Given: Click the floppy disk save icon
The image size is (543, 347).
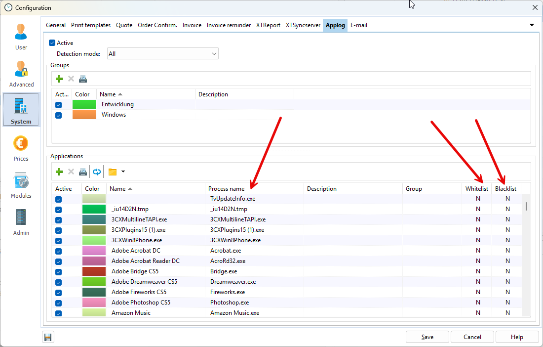Looking at the screenshot, I should click(48, 337).
